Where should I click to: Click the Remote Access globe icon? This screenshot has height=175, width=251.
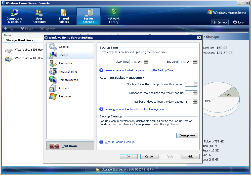(53, 80)
